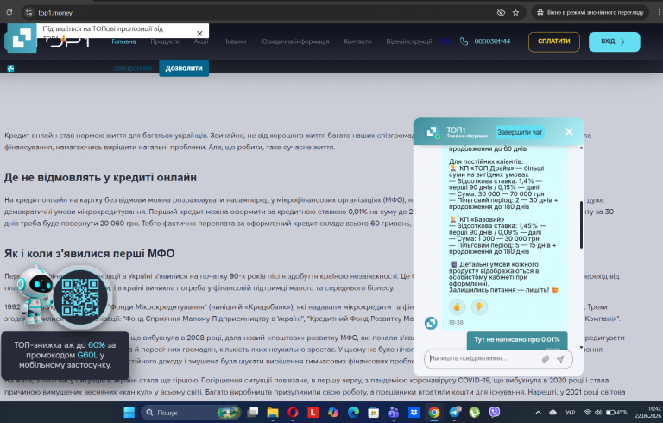
Task: Switch site language to RU
Action: tap(445, 41)
